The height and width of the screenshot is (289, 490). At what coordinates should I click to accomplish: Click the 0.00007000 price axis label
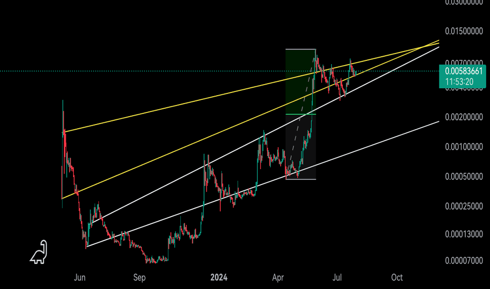point(464,261)
